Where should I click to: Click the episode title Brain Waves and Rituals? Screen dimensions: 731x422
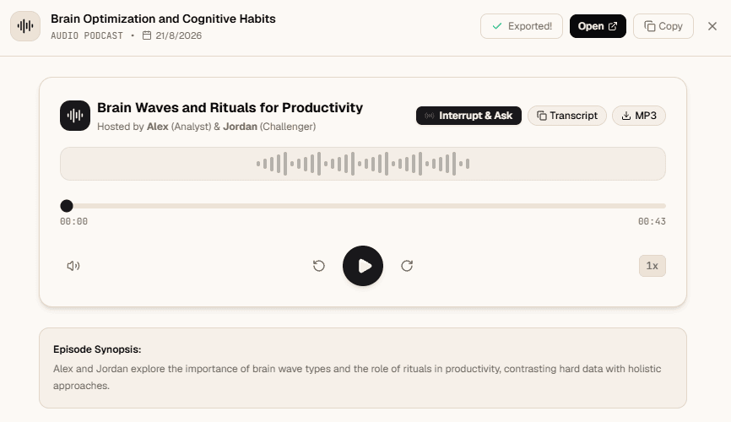pos(230,107)
